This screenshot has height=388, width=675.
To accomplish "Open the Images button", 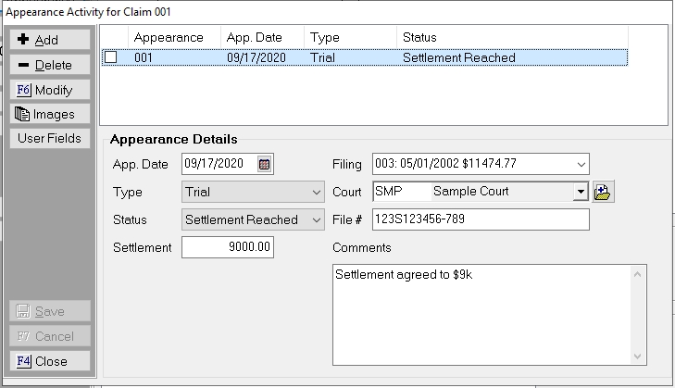I will coord(50,114).
